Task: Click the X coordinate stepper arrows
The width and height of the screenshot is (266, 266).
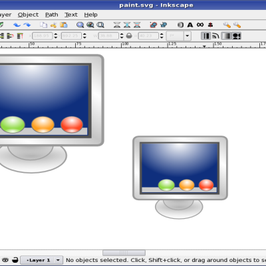Action: click(x=56, y=36)
